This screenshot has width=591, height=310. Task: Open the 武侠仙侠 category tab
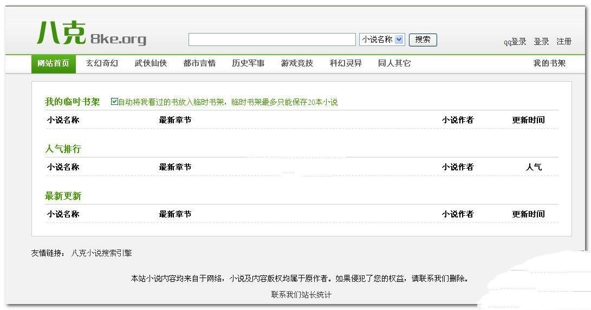(x=151, y=63)
